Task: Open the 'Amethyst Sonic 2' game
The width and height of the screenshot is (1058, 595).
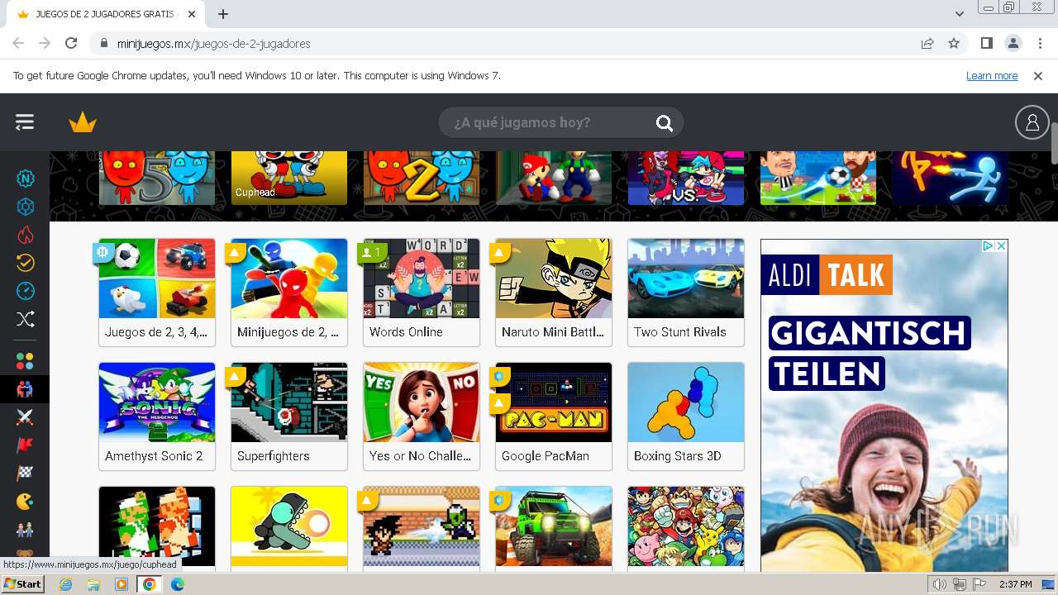Action: [157, 416]
